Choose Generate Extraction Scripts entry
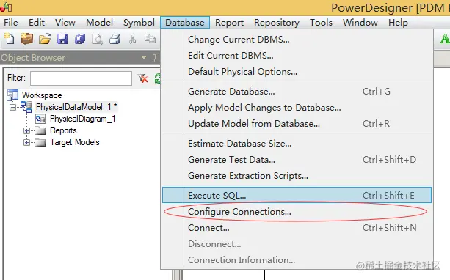Viewport: 450px width, 280px height. pos(297,175)
